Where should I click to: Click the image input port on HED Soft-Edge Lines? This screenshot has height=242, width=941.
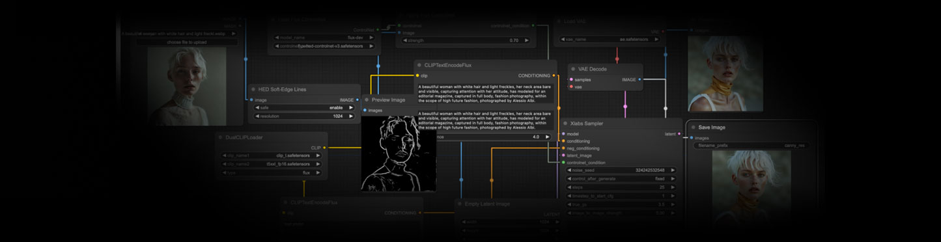(252, 100)
